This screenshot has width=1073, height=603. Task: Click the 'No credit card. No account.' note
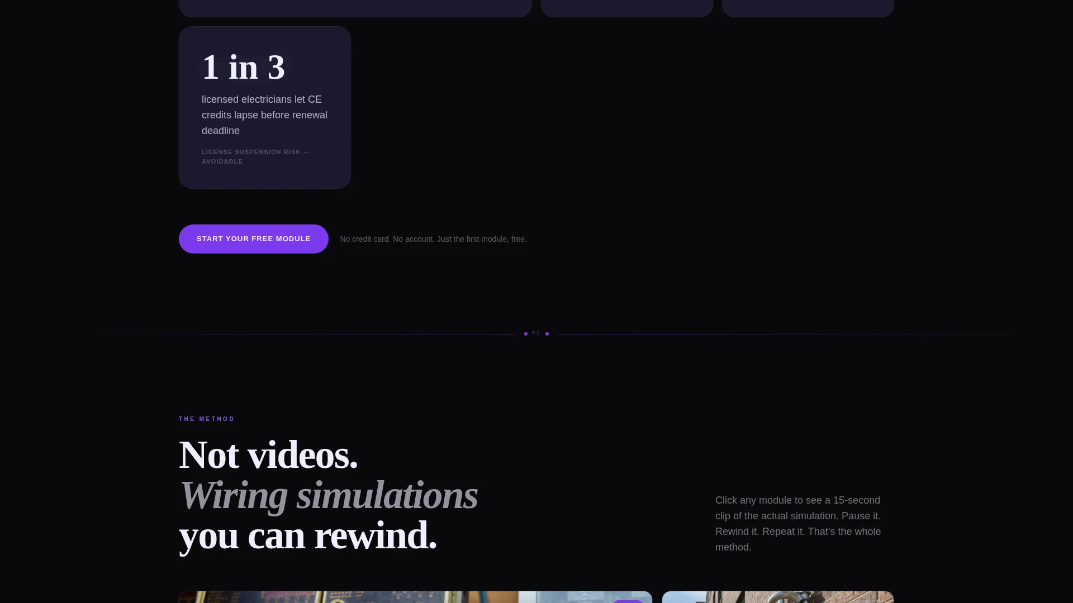tap(433, 239)
